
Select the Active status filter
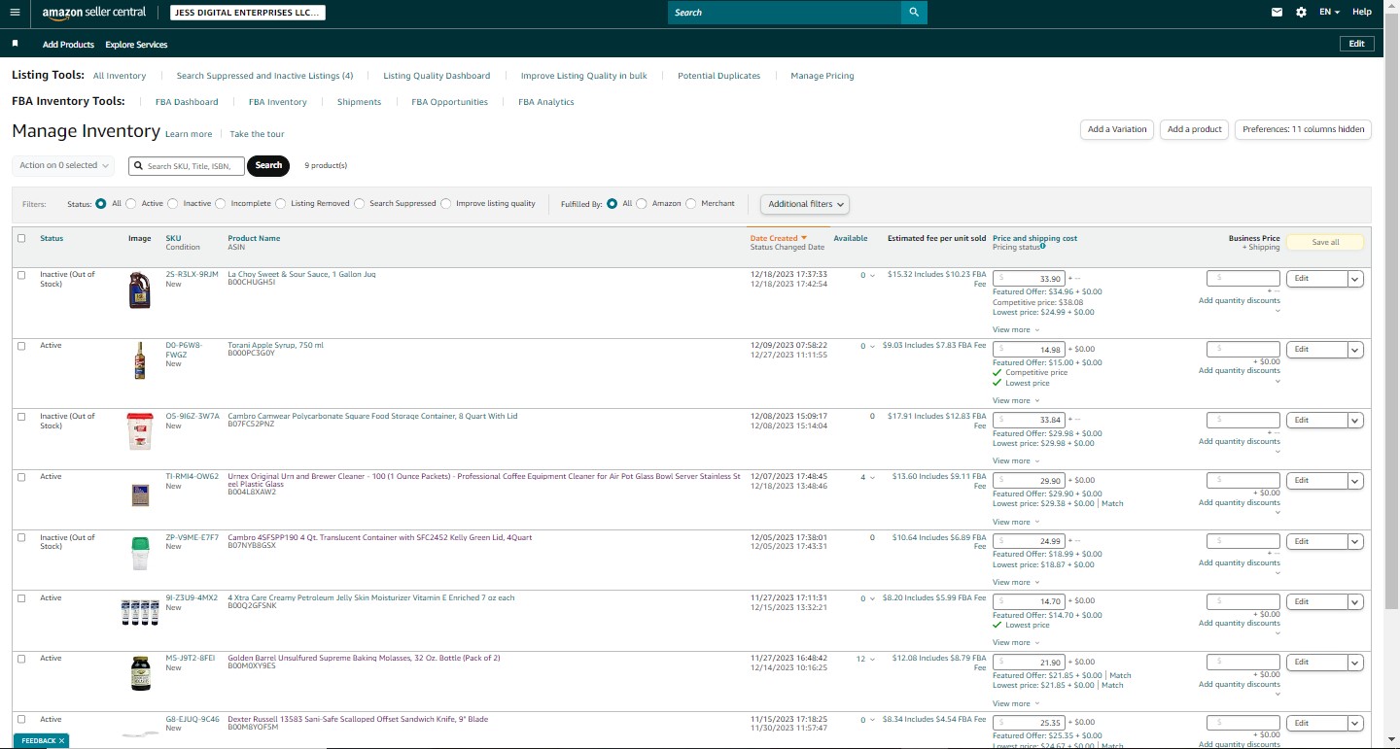point(131,204)
